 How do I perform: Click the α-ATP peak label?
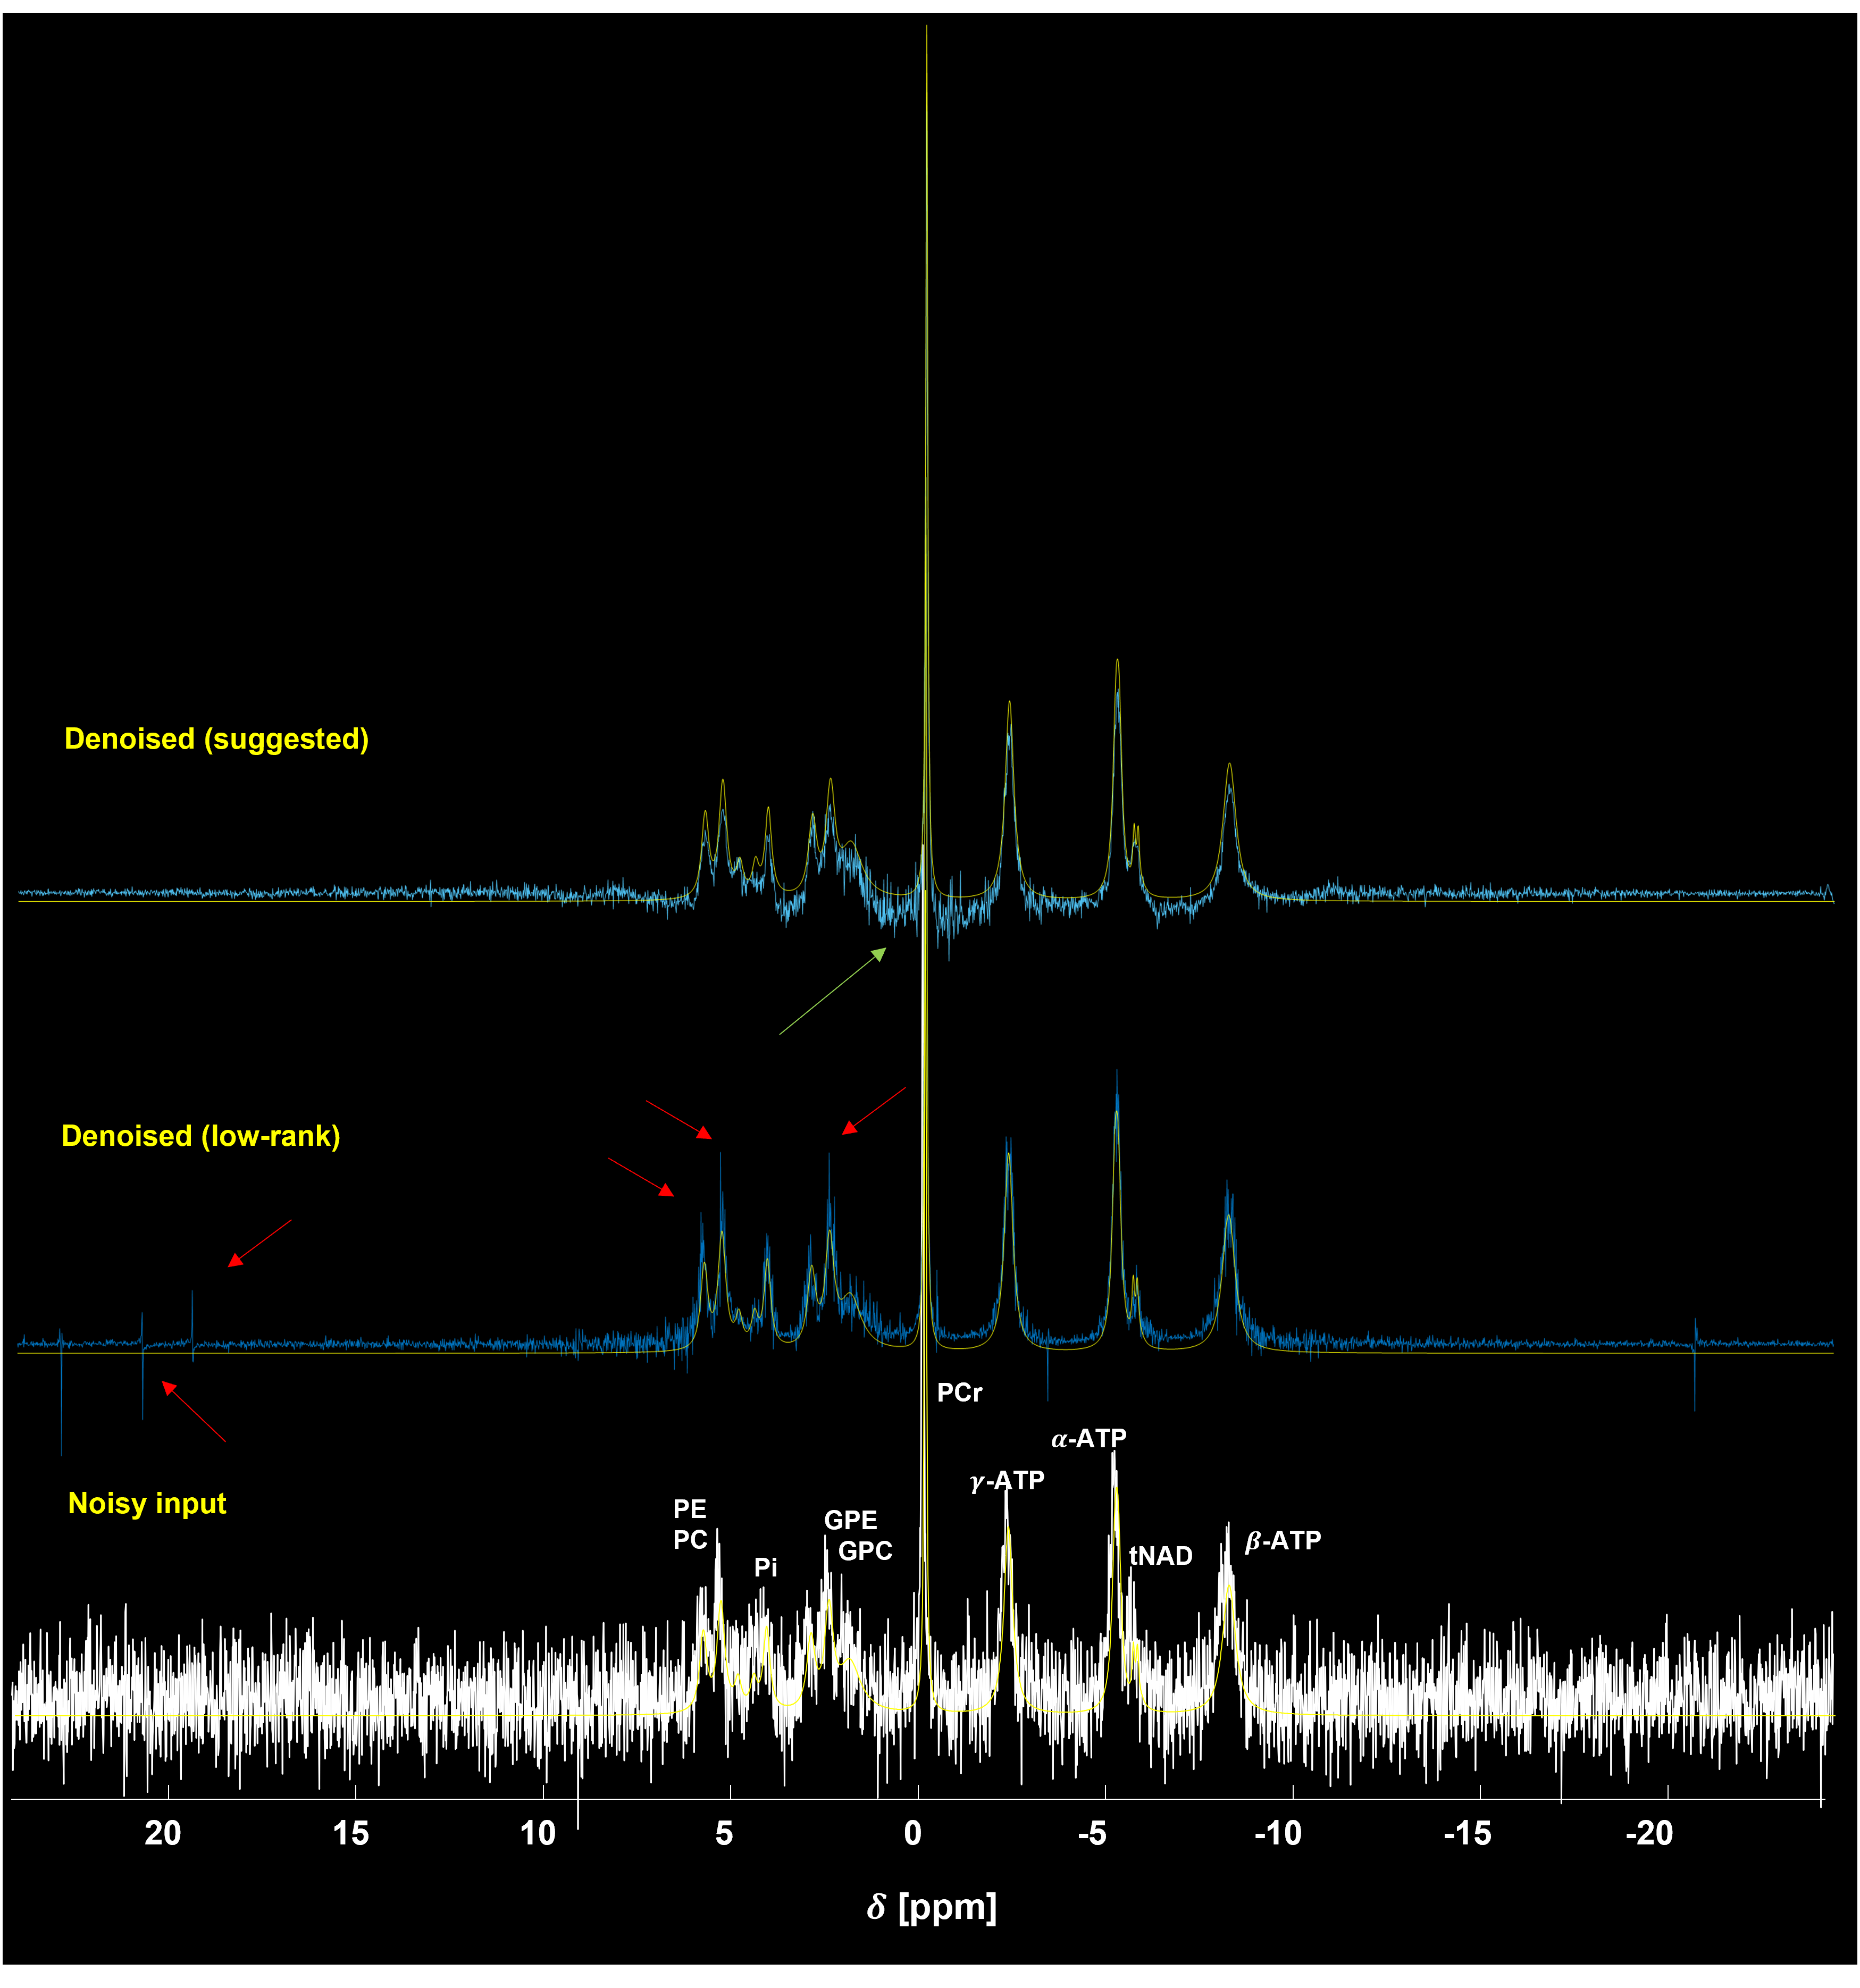[1088, 1438]
